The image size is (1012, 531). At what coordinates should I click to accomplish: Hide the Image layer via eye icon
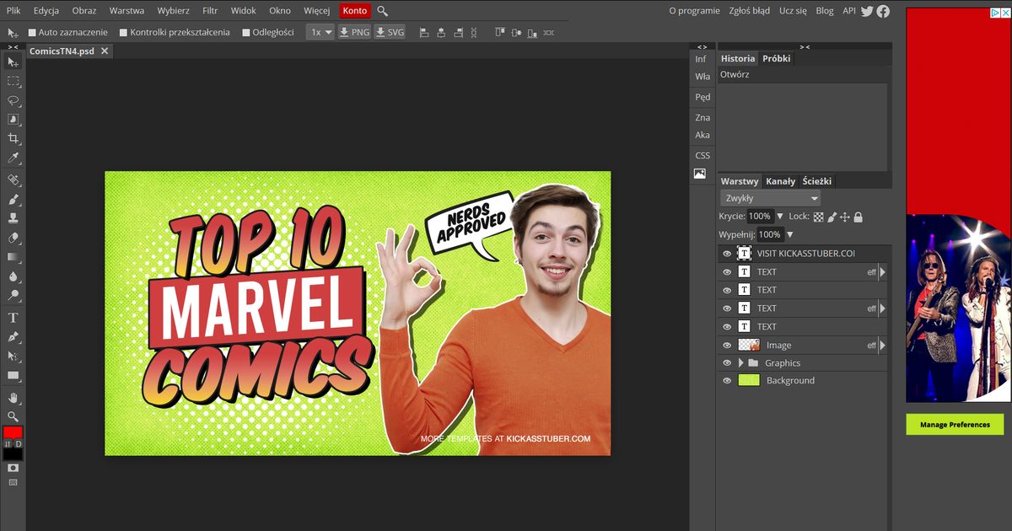tap(727, 345)
